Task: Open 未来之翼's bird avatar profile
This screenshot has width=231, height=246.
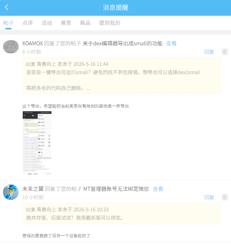Action: pyautogui.click(x=11, y=192)
